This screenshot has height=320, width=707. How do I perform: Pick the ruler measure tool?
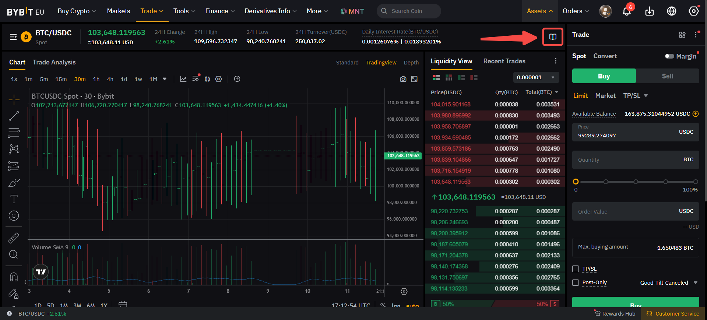point(14,238)
